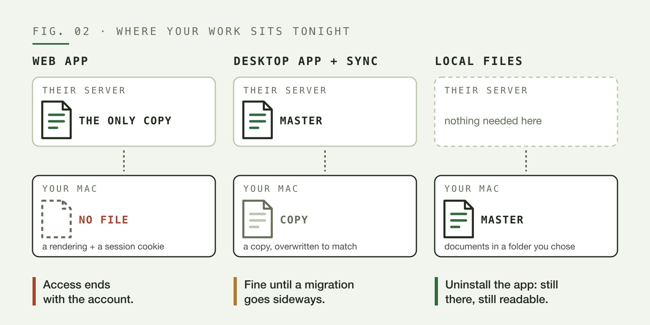
Task: Click the 'THE ONLY COPY' label
Action: 125,121
